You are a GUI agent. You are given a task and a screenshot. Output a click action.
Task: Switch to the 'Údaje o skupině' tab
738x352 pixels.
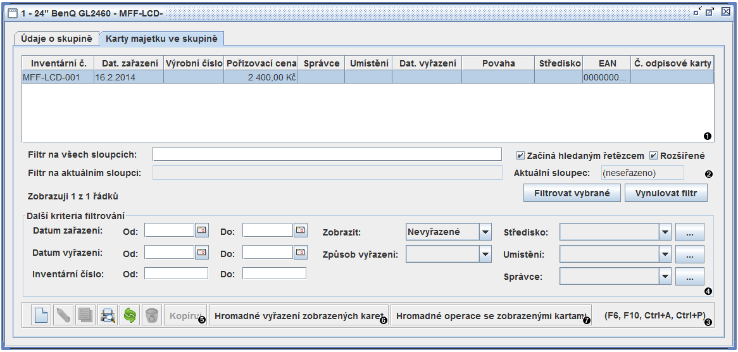click(56, 39)
